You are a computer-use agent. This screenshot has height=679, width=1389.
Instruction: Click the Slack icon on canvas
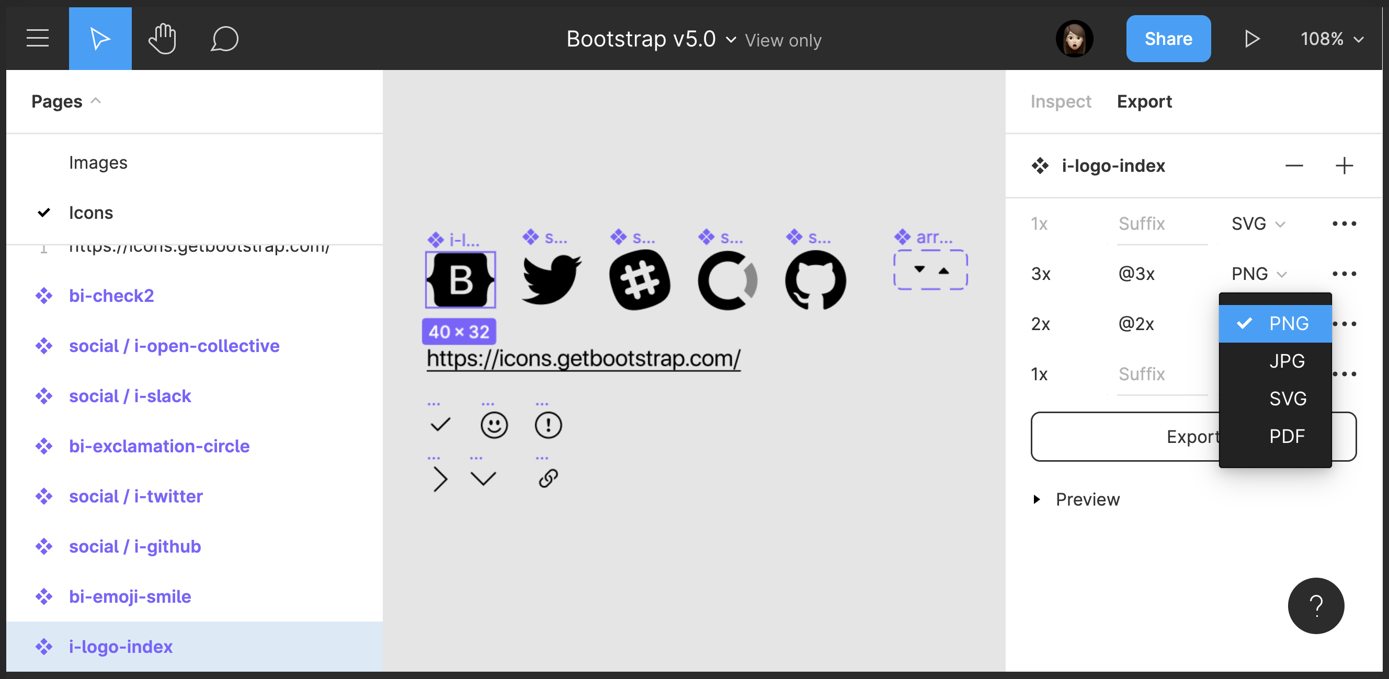[639, 280]
